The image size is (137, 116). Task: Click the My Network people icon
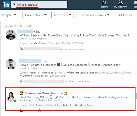click(120, 2)
